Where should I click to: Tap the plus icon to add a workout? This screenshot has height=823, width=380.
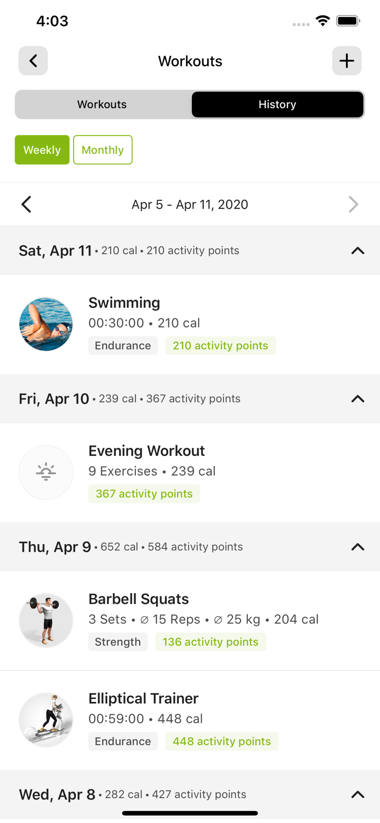(347, 61)
